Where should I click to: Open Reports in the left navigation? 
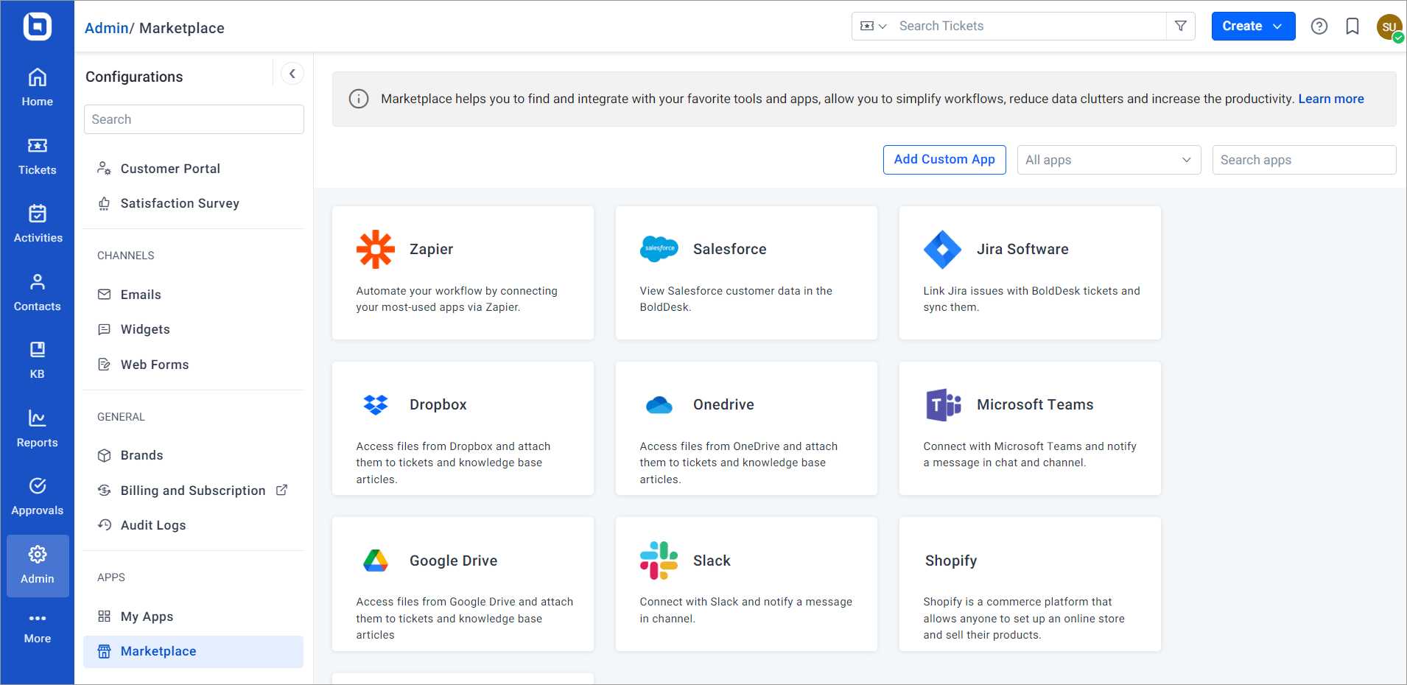coord(37,429)
